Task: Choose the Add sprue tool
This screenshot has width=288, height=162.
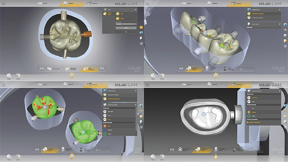Action: pyautogui.click(x=119, y=14)
